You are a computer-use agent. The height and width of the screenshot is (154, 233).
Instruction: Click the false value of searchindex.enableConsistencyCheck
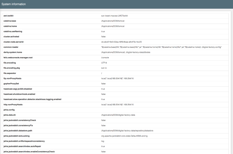[x=103, y=152]
